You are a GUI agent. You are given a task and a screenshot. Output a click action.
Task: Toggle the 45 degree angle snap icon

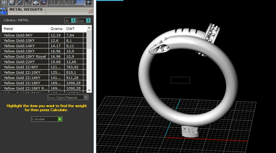(28, 2)
